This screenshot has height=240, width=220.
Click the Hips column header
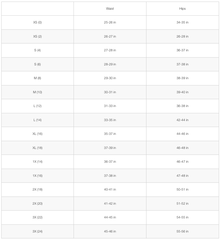[x=182, y=9]
